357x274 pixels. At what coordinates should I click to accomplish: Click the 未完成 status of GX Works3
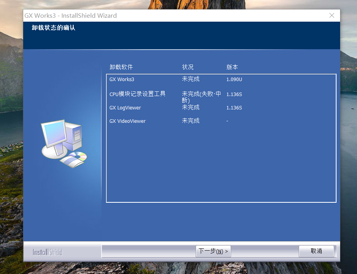tap(191, 79)
